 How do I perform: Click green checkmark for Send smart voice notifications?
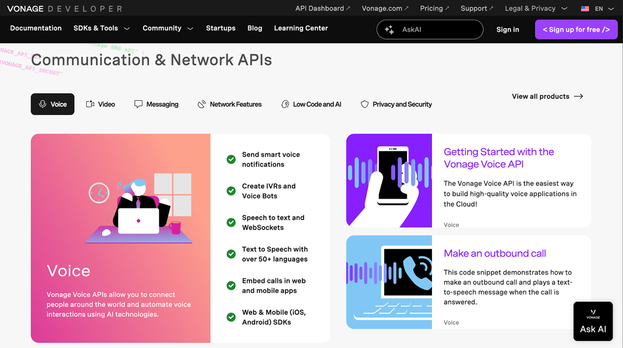pos(231,159)
